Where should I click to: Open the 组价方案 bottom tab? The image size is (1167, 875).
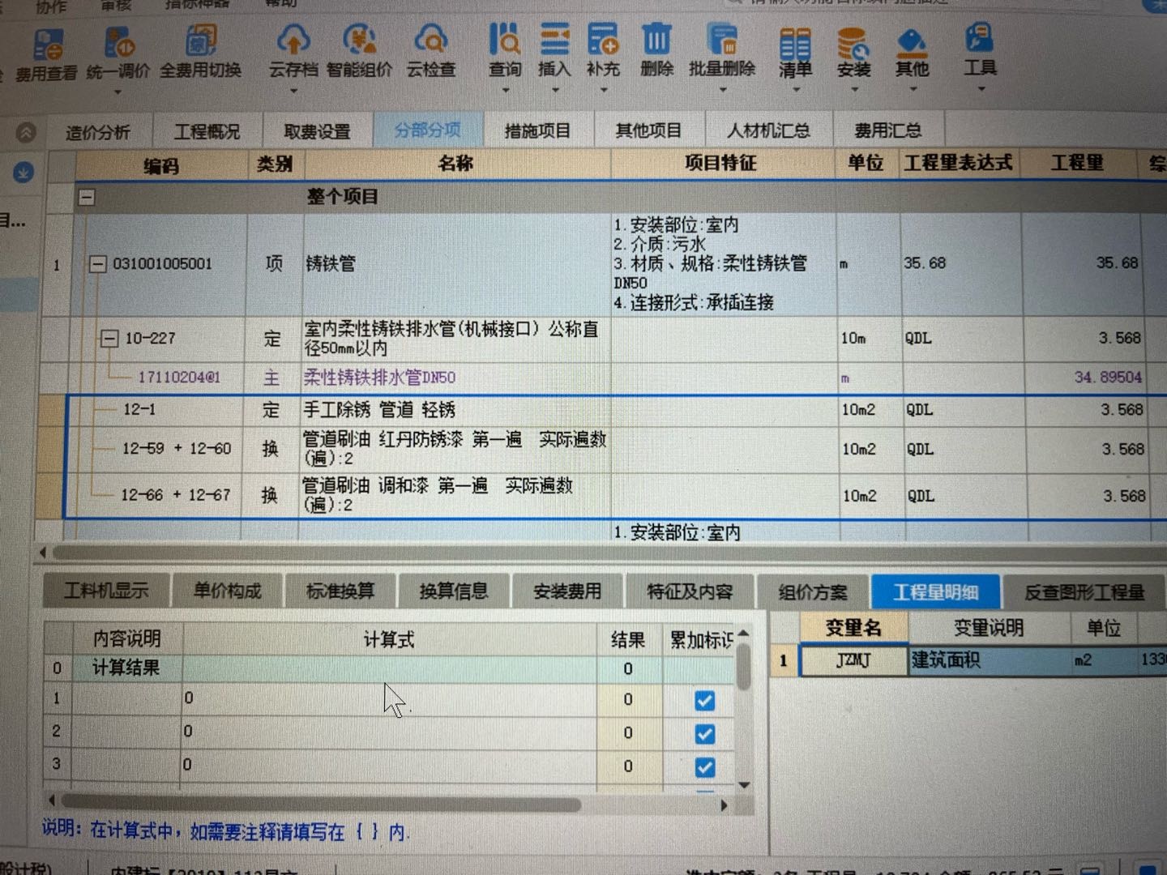tap(813, 592)
